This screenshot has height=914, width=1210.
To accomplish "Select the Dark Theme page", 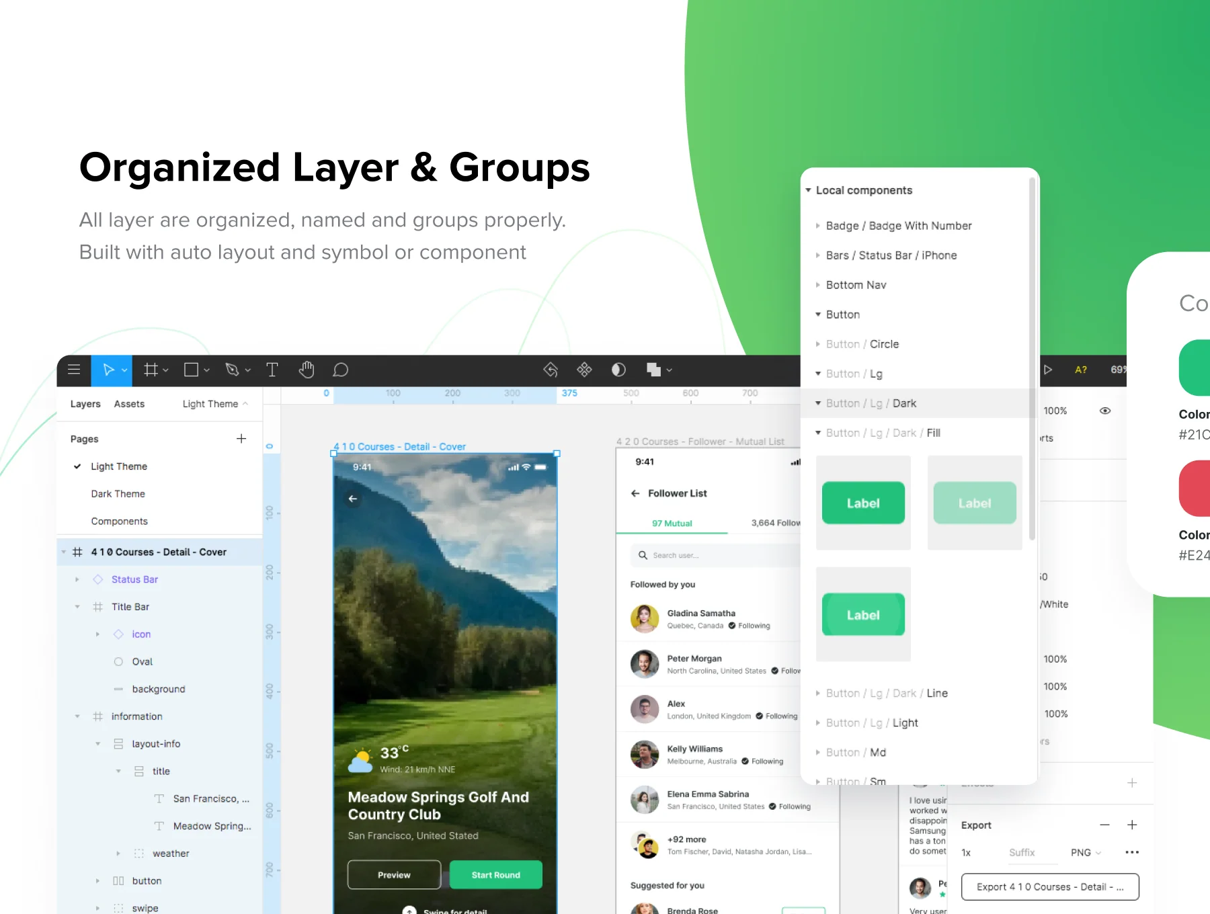I will coord(118,494).
